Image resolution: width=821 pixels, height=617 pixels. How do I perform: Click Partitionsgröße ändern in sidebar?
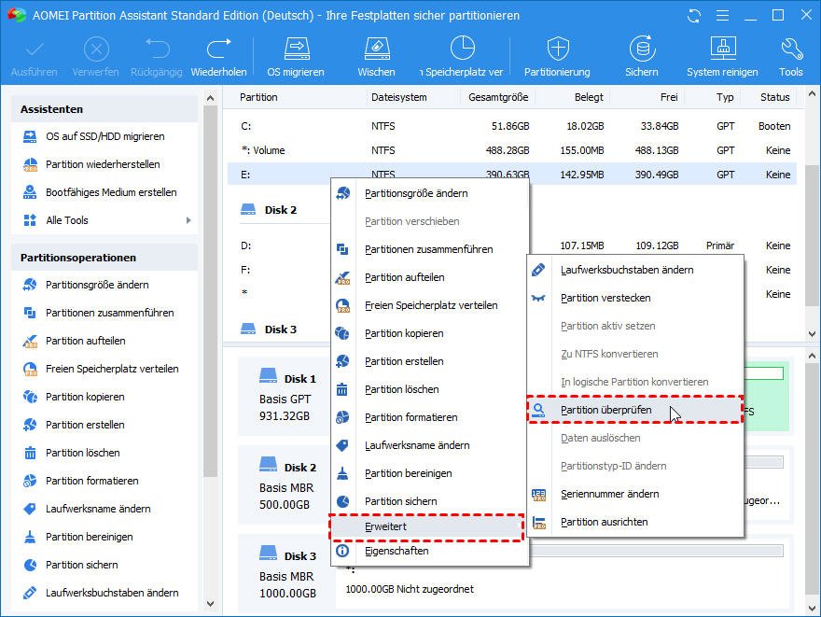tap(97, 285)
